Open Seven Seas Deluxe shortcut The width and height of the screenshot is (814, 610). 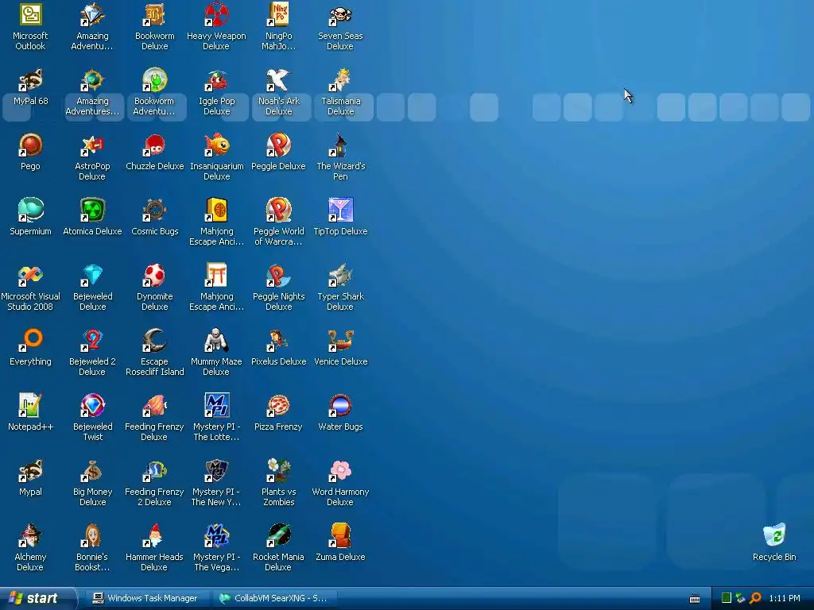point(340,15)
